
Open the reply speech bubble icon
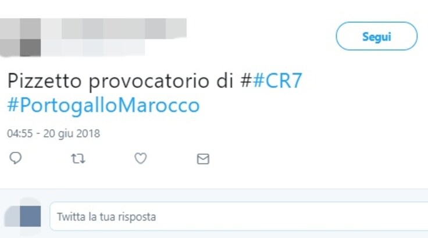pyautogui.click(x=16, y=158)
